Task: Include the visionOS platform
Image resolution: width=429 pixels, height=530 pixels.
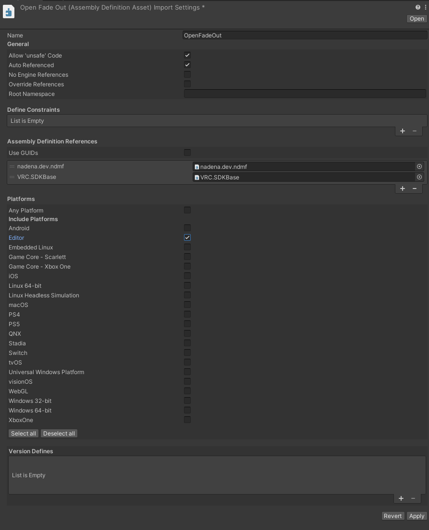Action: pos(187,381)
